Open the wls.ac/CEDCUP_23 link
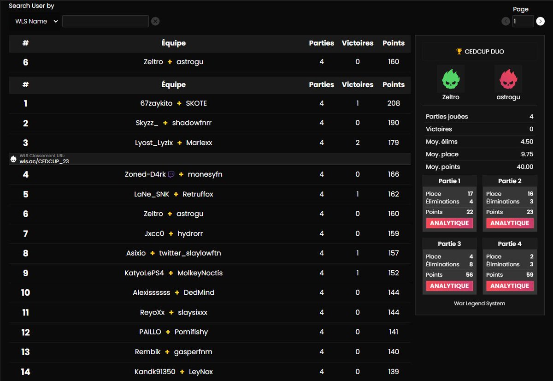Viewport: 553px width, 381px height. click(44, 161)
